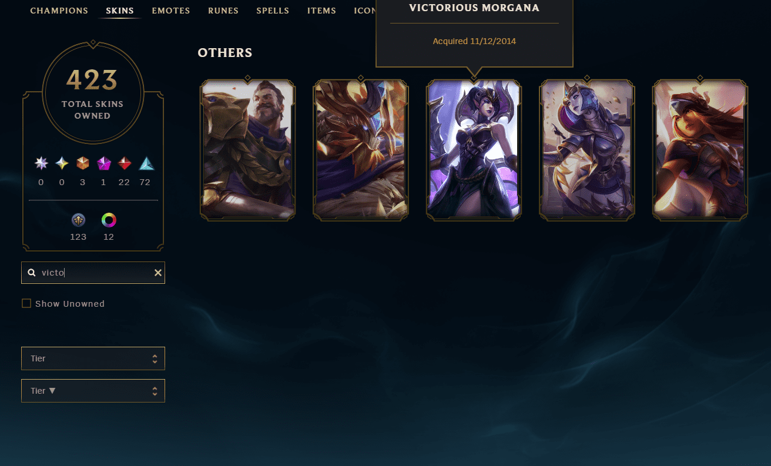Click the rainbow chroma wheel icon
This screenshot has height=466, width=771.
[109, 220]
